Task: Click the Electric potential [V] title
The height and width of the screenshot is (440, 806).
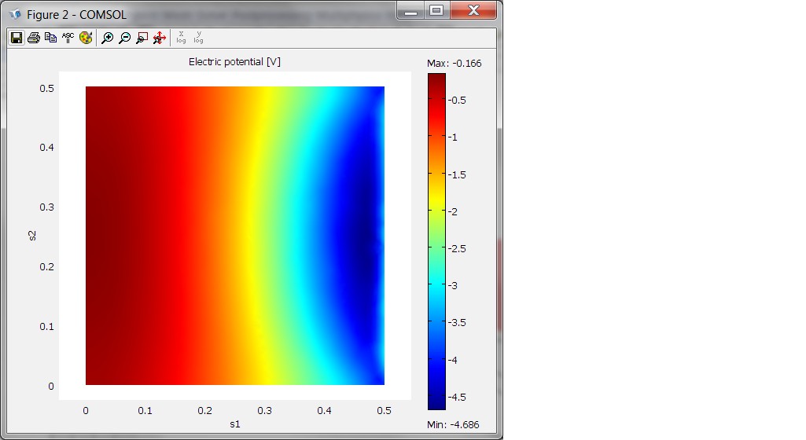Action: (234, 61)
